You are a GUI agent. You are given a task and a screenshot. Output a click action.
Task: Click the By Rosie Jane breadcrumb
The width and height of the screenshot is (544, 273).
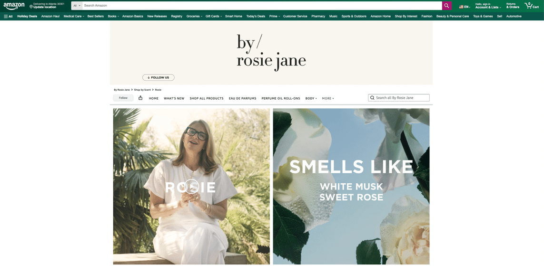[x=122, y=90]
